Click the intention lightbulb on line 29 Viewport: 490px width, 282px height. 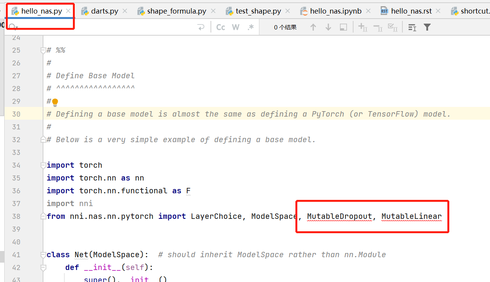tap(55, 101)
